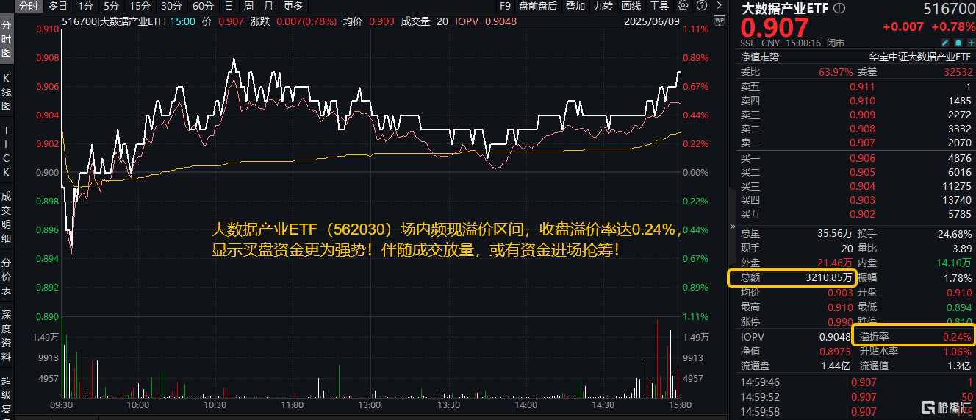The image size is (976, 420).
Task: Click the 10:30 time axis marker
Action: coord(215,405)
